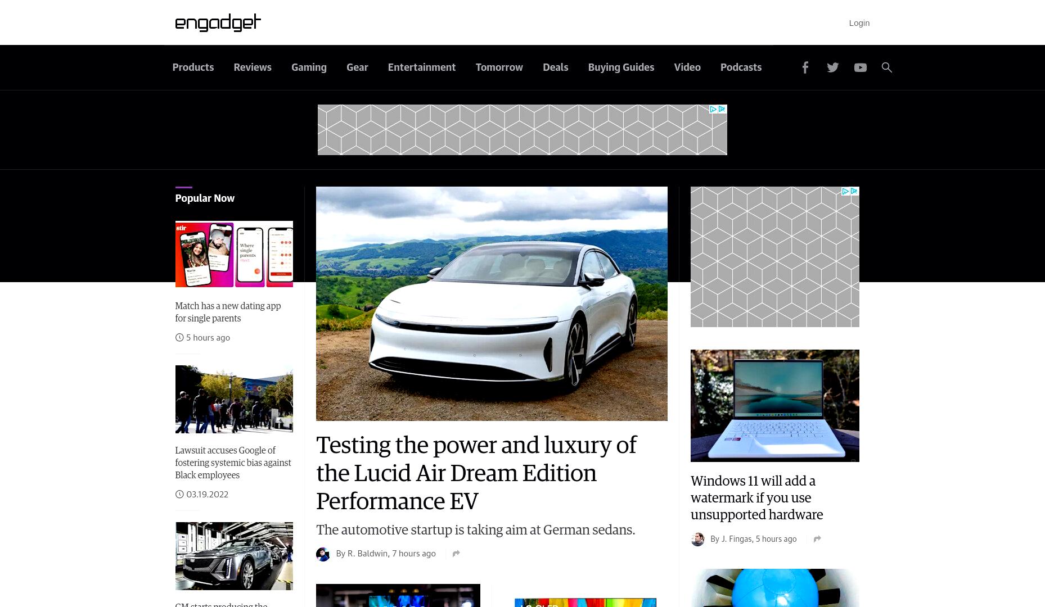Image resolution: width=1045 pixels, height=607 pixels.
Task: Go to the Deals section
Action: tap(556, 67)
